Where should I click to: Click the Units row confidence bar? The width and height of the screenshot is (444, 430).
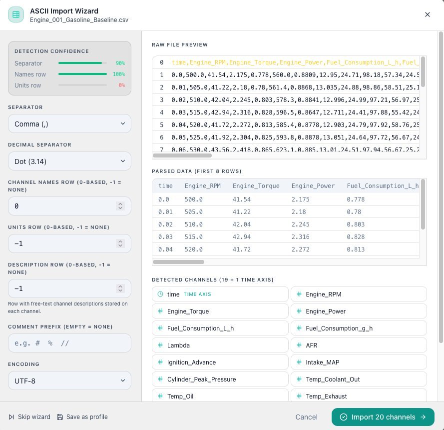(x=83, y=85)
